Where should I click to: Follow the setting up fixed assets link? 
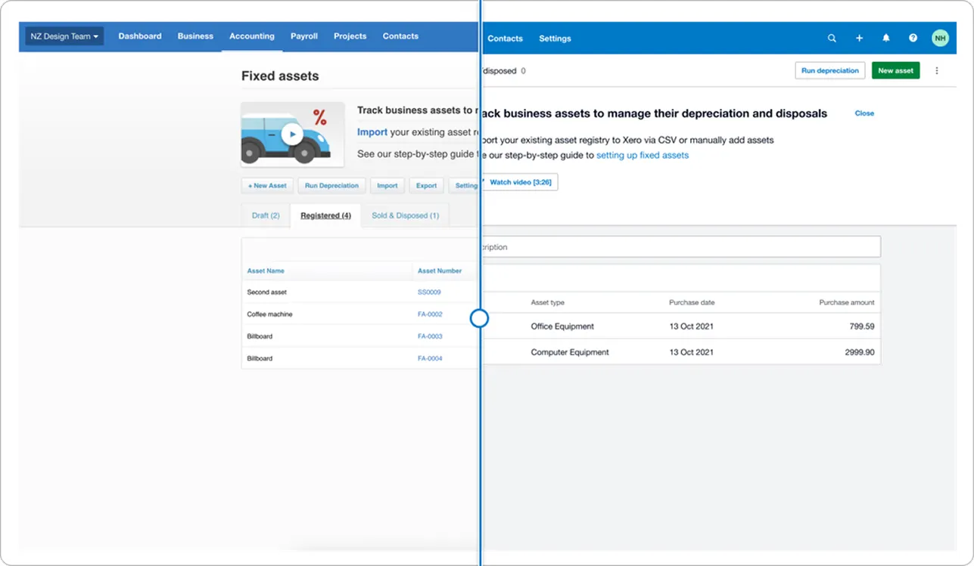(643, 155)
